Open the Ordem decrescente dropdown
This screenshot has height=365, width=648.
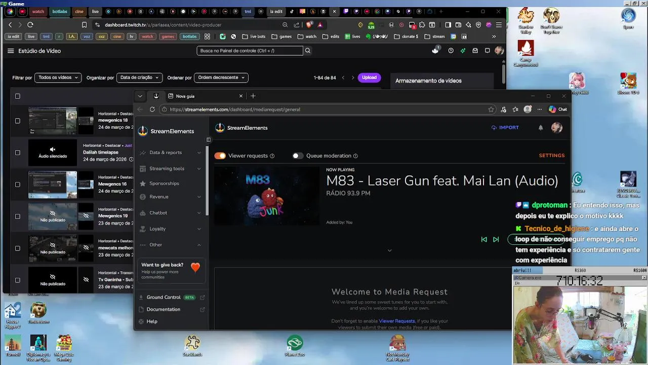221,78
